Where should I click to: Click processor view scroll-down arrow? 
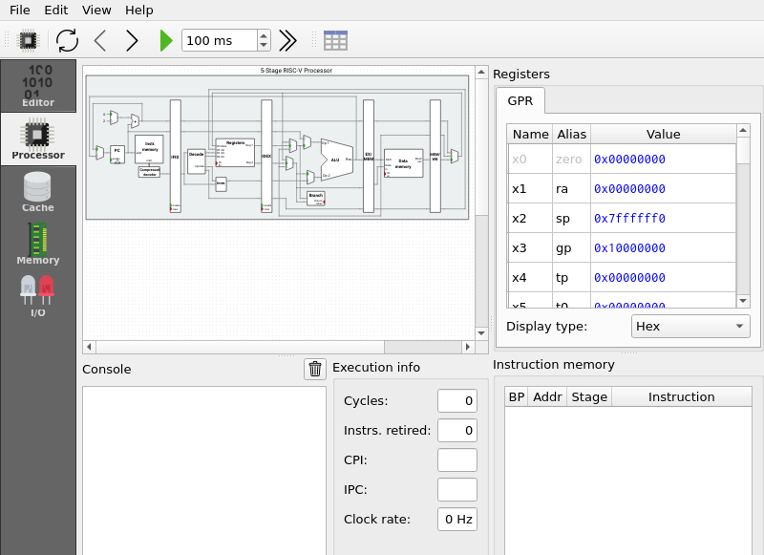click(x=481, y=333)
